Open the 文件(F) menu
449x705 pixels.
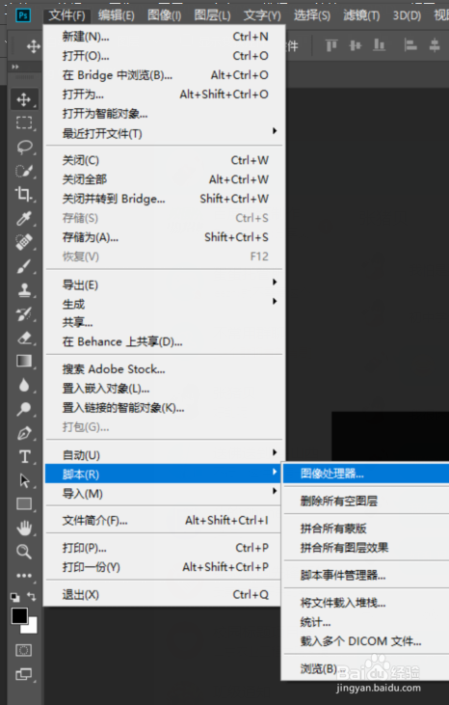[66, 15]
